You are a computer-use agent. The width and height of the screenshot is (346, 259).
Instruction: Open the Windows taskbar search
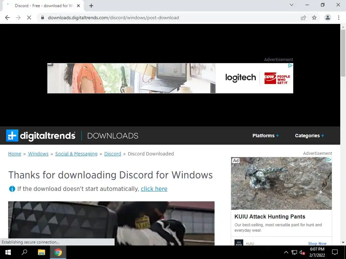[x=24, y=252]
